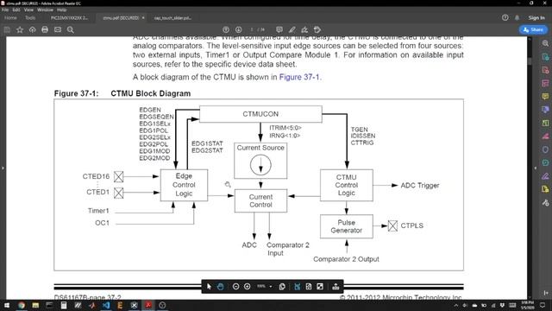Open the Redact tool in right sidebar
552x311 pixels.
coord(545,136)
